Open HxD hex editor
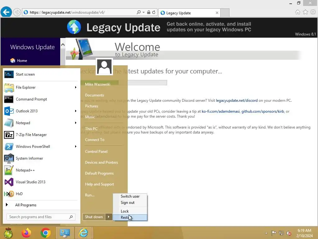Screen dimensions: 318x239 [42, 194]
